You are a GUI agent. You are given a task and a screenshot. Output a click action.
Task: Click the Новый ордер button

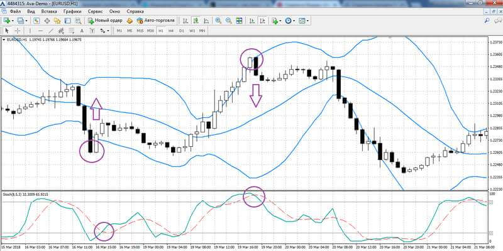click(105, 21)
